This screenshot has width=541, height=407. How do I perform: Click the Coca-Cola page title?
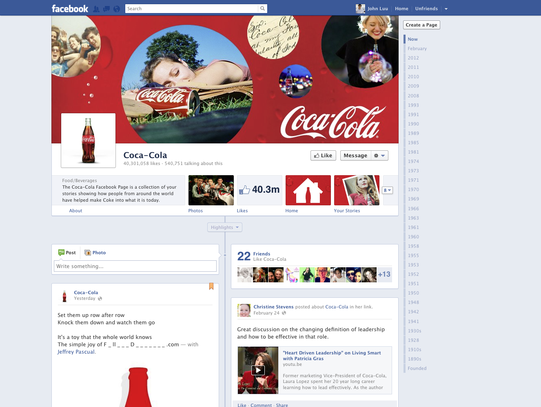click(145, 155)
